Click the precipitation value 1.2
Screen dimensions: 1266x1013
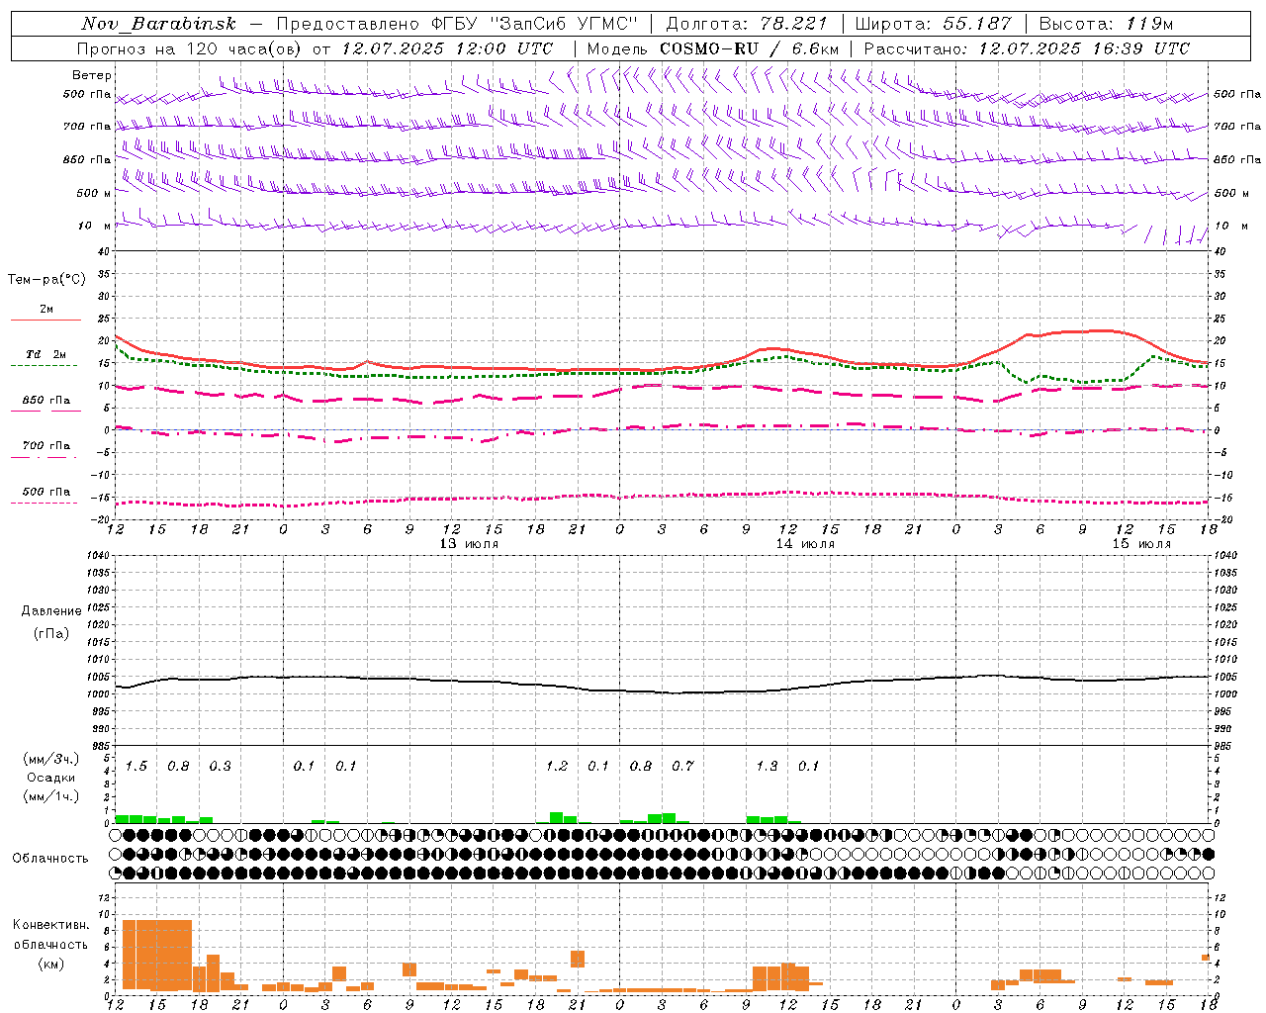(x=557, y=766)
